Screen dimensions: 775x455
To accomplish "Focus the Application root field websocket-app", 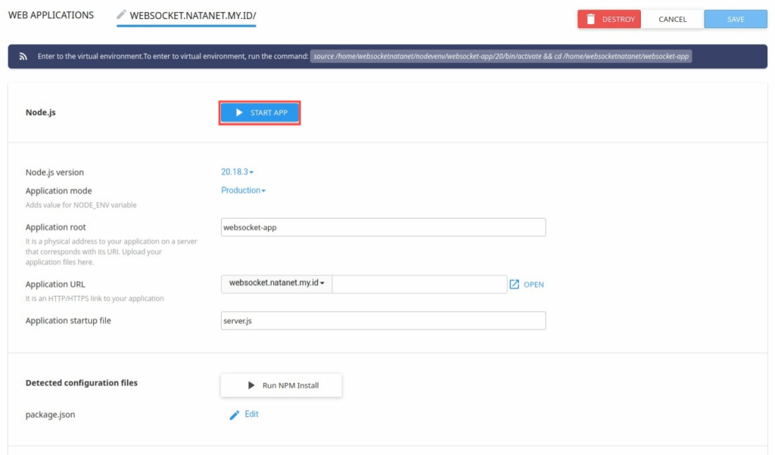I will click(383, 227).
